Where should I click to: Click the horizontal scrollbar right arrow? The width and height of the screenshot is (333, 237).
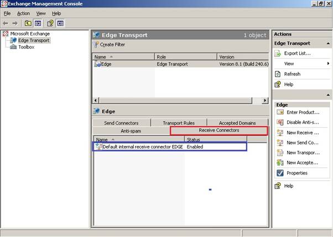[x=265, y=100]
